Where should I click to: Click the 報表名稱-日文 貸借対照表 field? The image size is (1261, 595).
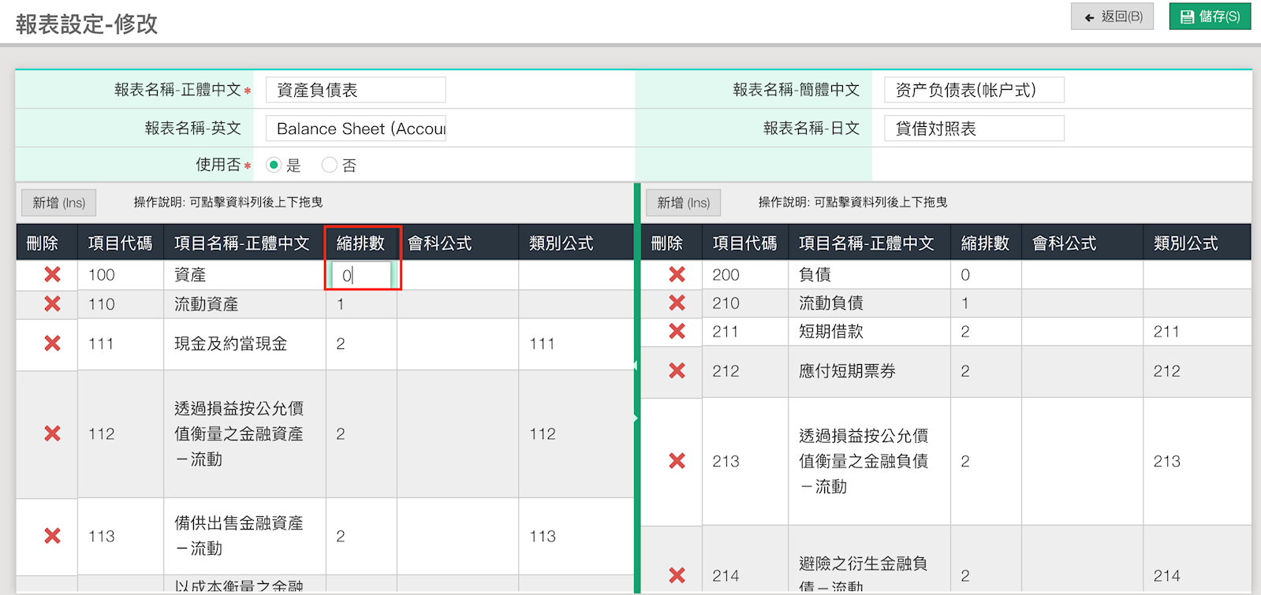coord(974,128)
